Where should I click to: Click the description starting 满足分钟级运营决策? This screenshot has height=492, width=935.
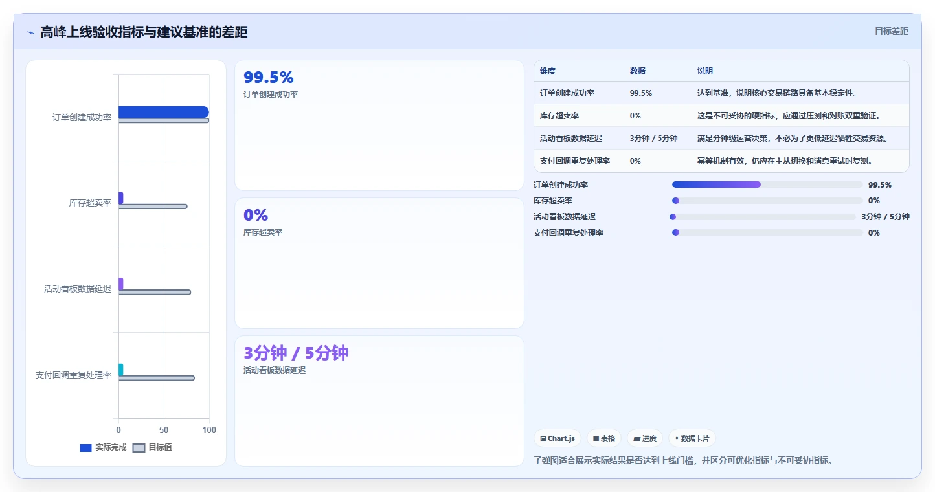pos(793,139)
